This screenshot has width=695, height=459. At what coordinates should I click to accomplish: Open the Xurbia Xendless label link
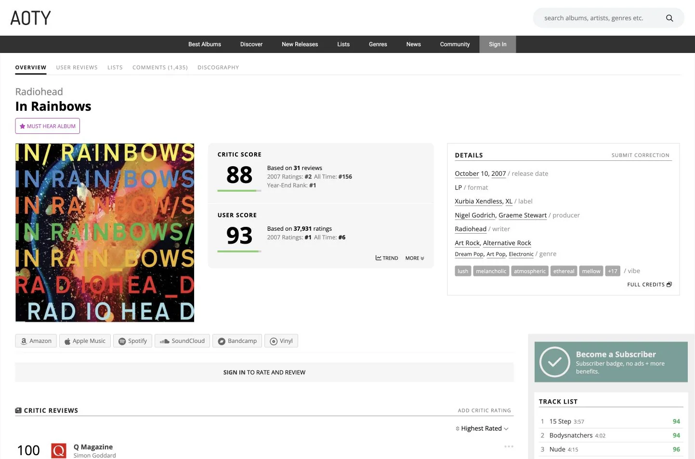[478, 201]
